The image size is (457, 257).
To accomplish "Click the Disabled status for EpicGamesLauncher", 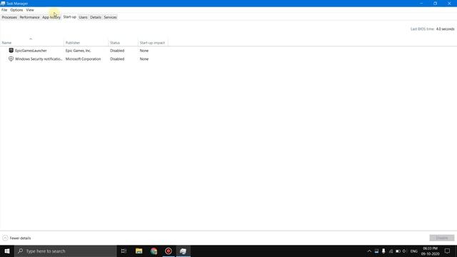I will (117, 51).
